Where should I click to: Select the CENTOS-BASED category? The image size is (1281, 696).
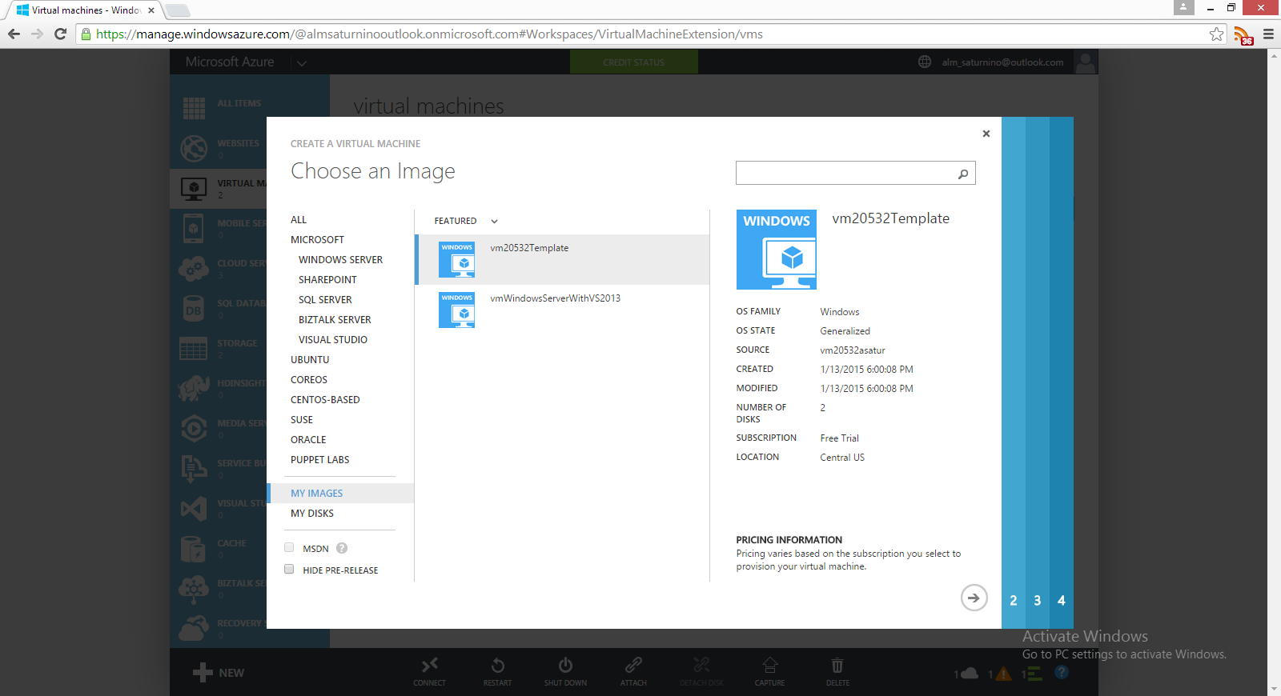click(x=325, y=400)
